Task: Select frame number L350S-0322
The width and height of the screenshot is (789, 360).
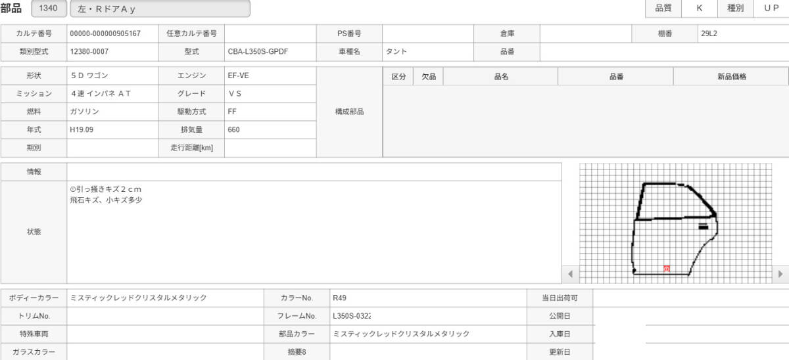Action: [x=352, y=316]
